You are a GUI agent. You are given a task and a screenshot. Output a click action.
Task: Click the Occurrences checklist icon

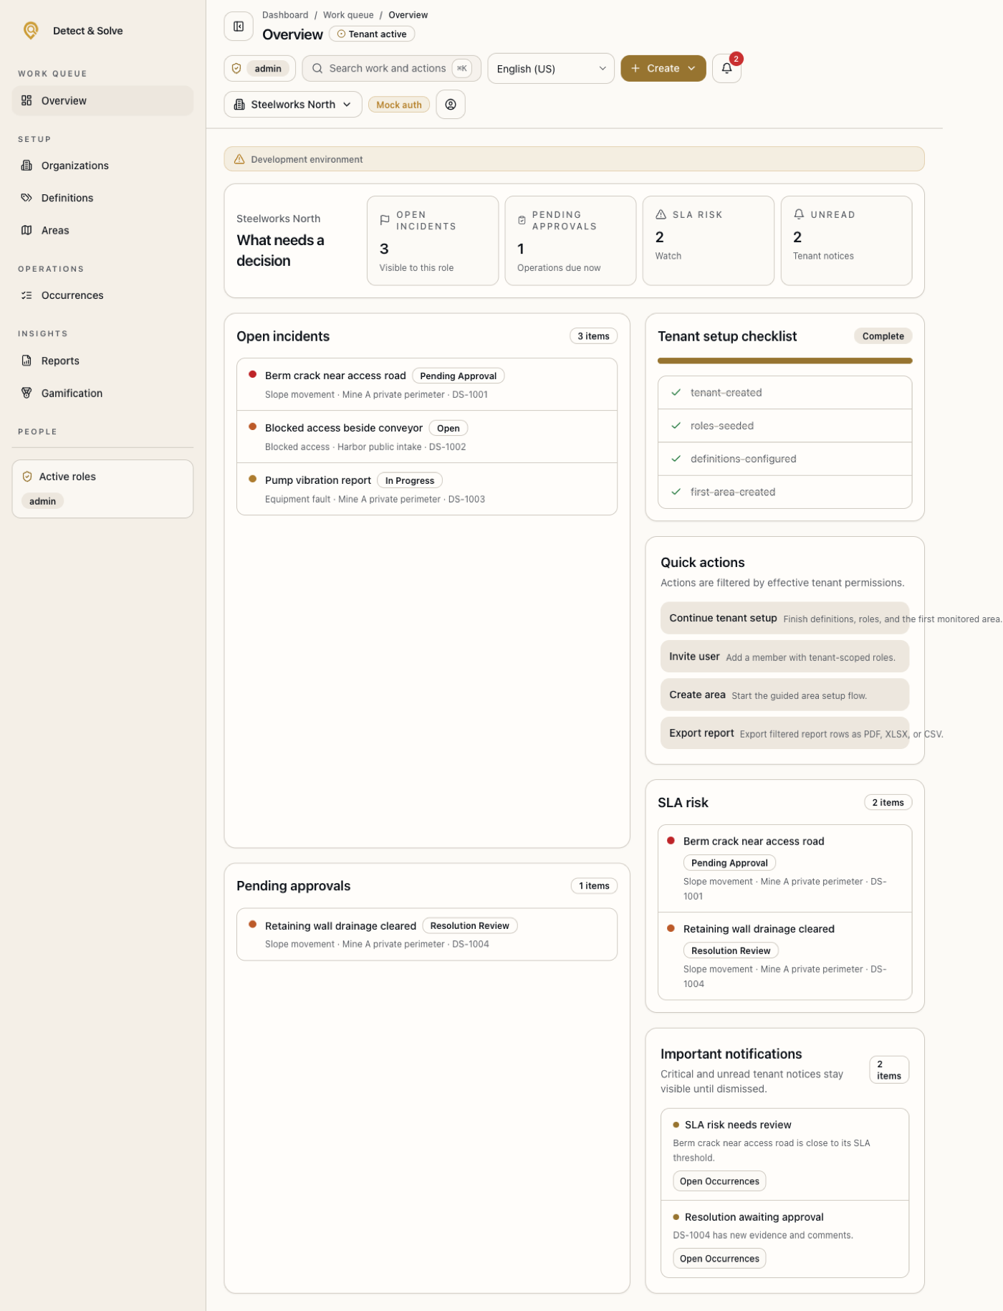[27, 295]
